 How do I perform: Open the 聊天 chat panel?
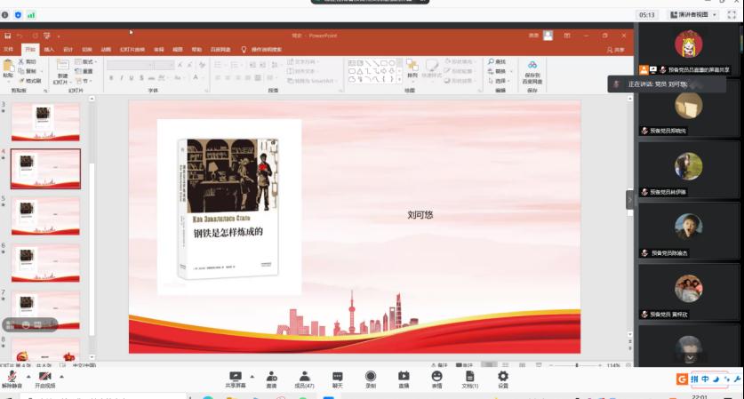pos(337,377)
